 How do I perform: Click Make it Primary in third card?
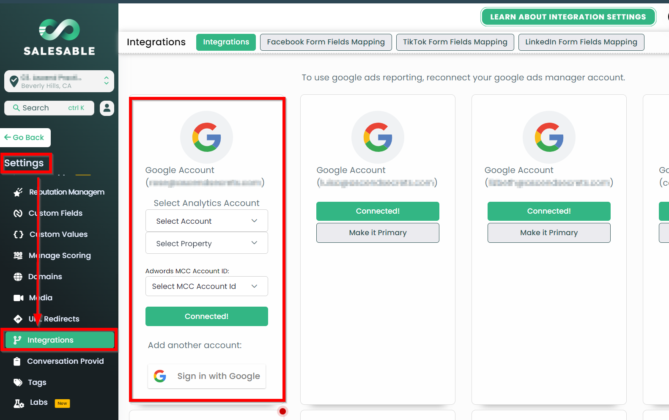point(549,233)
